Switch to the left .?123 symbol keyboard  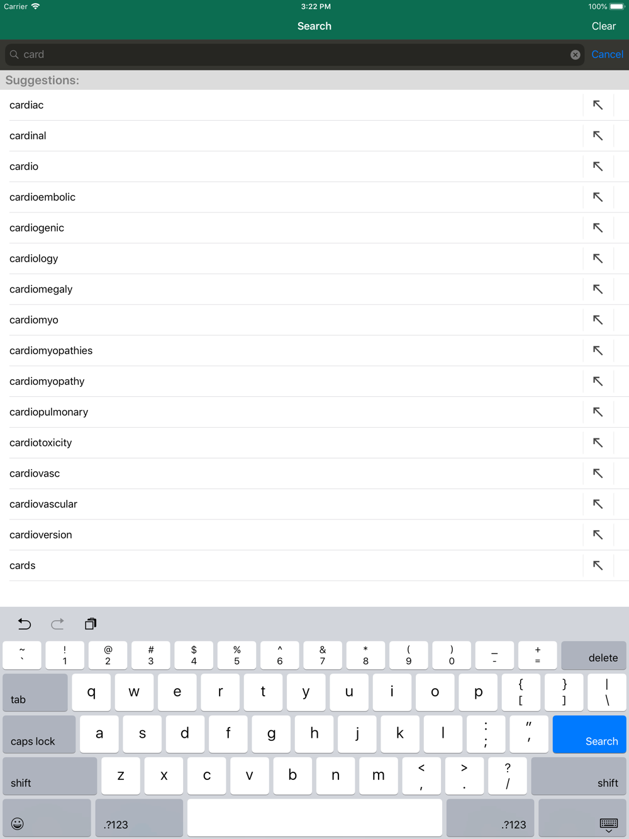pyautogui.click(x=139, y=818)
